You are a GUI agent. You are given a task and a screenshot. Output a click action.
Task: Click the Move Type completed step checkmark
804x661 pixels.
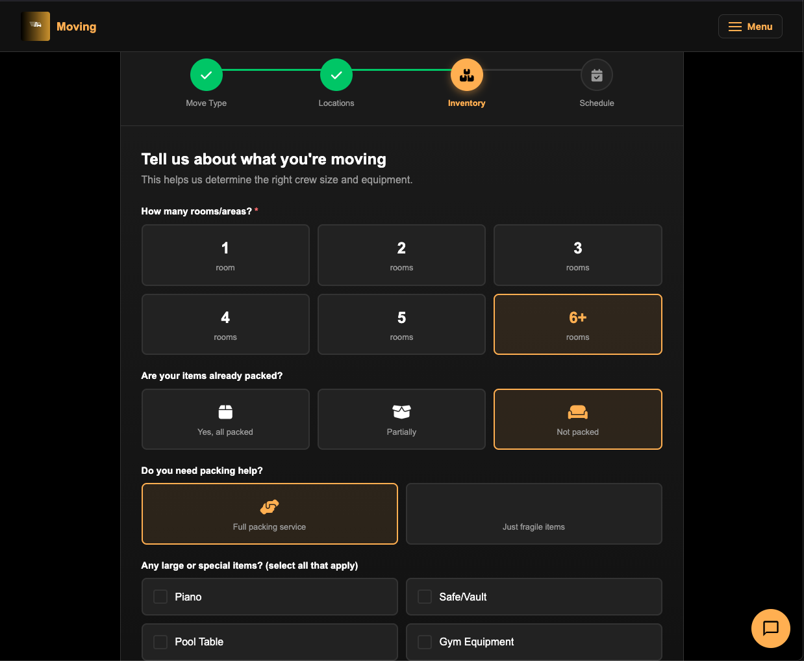pyautogui.click(x=207, y=75)
